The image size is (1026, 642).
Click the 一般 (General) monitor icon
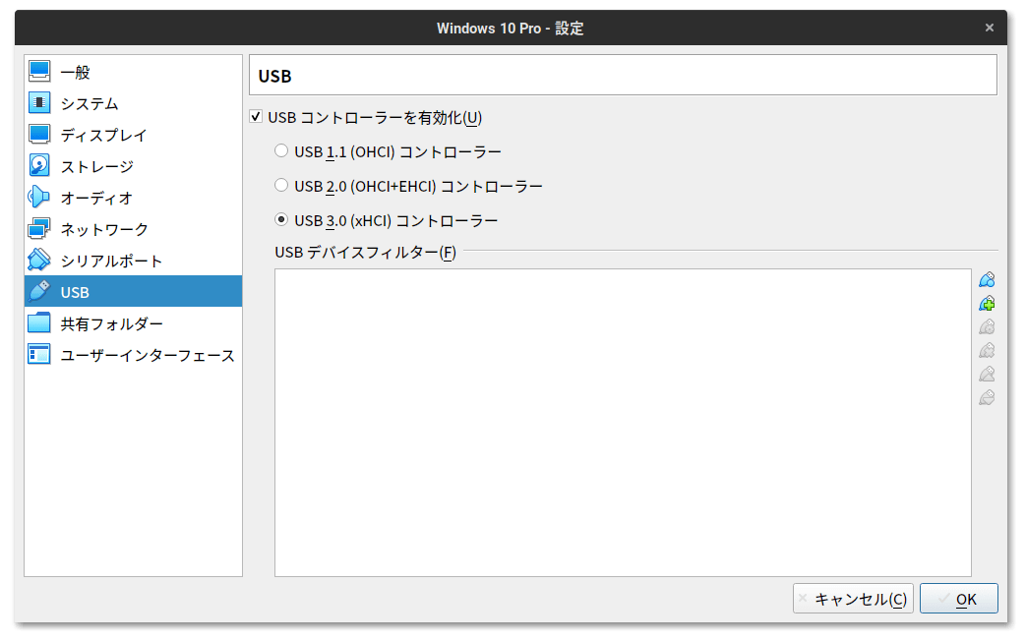click(39, 72)
